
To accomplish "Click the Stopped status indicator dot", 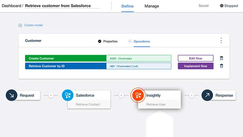I will point(222,6).
